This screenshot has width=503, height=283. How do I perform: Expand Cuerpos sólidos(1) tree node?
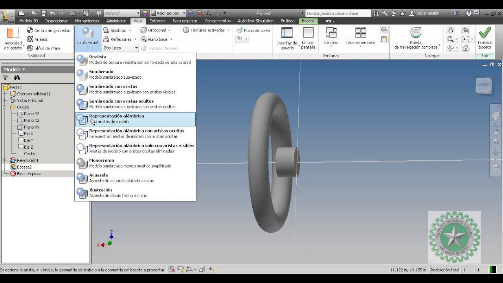[5, 94]
